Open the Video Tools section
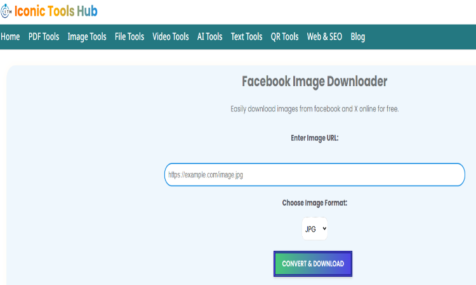Viewport: 476px width, 285px height. [171, 37]
